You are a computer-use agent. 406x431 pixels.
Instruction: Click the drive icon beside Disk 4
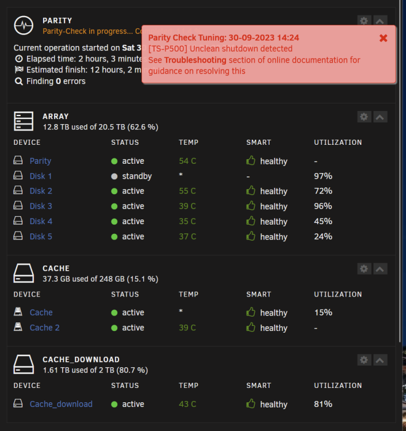point(18,221)
